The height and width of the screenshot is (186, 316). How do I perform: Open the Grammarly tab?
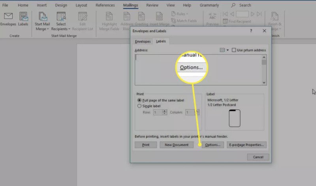[209, 5]
